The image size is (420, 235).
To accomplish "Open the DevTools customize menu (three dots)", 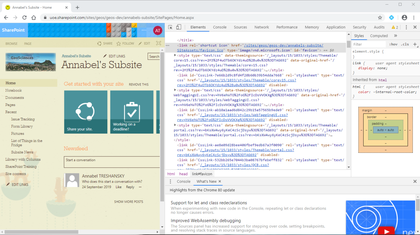I will pos(406,27).
